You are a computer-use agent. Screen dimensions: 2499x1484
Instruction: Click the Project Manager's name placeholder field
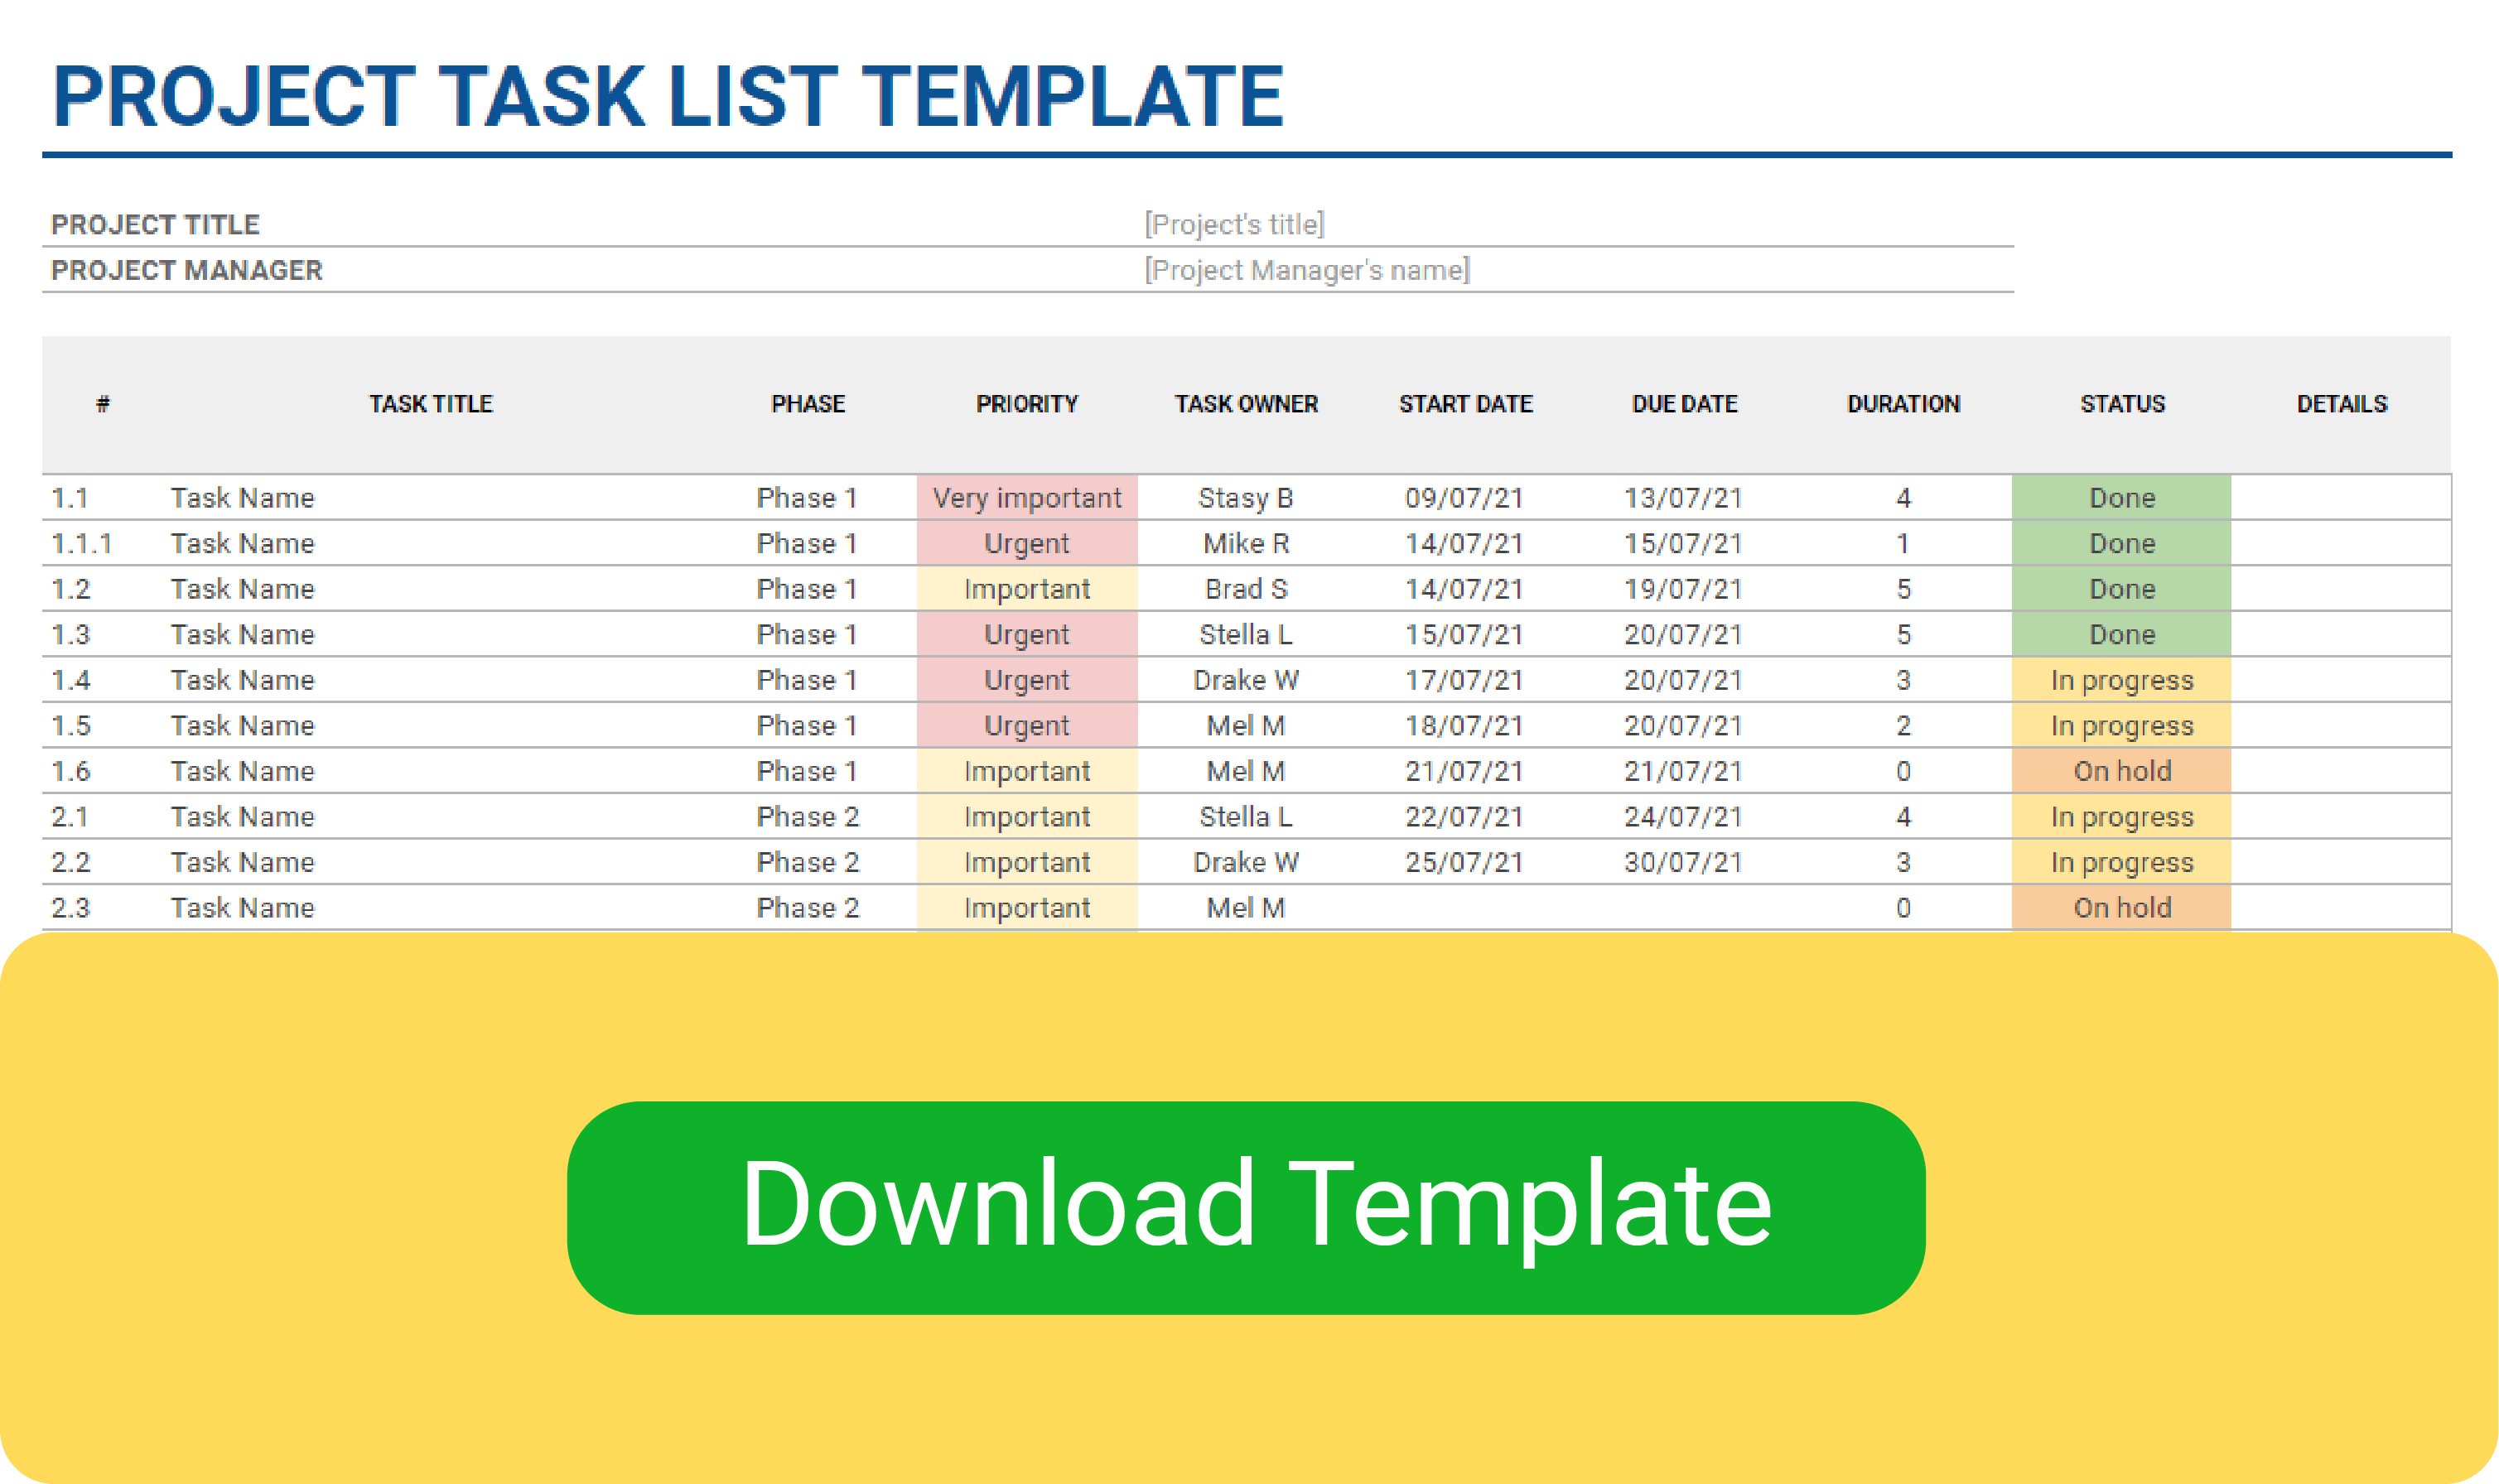1306,270
